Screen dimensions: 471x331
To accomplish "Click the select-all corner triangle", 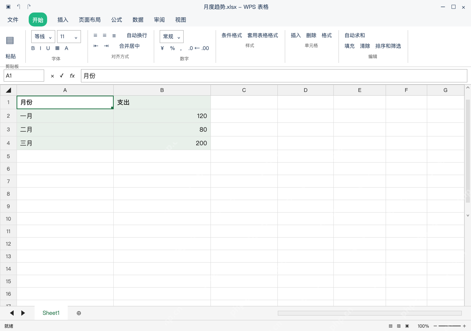I will coord(8,90).
